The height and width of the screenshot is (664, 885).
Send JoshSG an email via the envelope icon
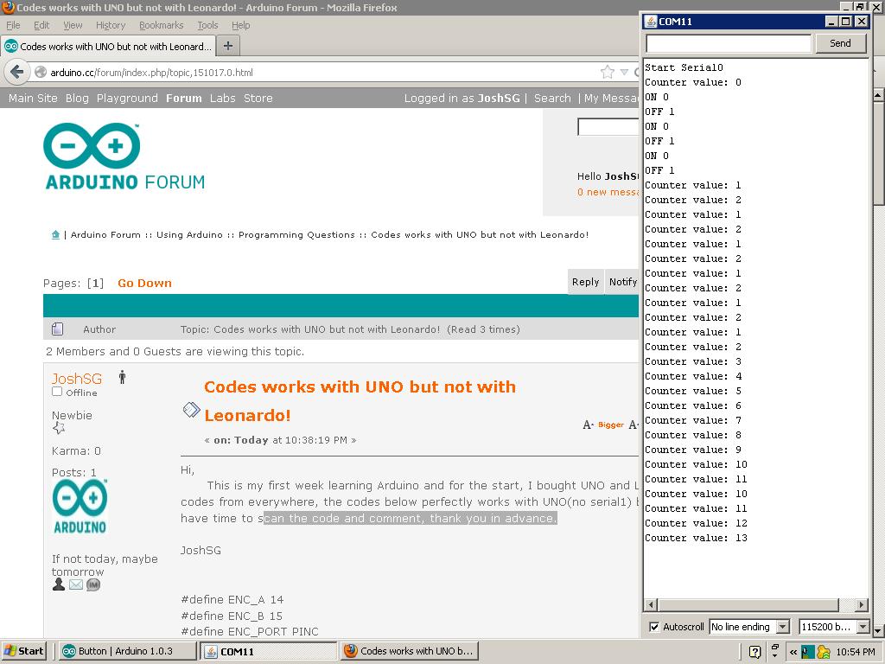coord(76,584)
